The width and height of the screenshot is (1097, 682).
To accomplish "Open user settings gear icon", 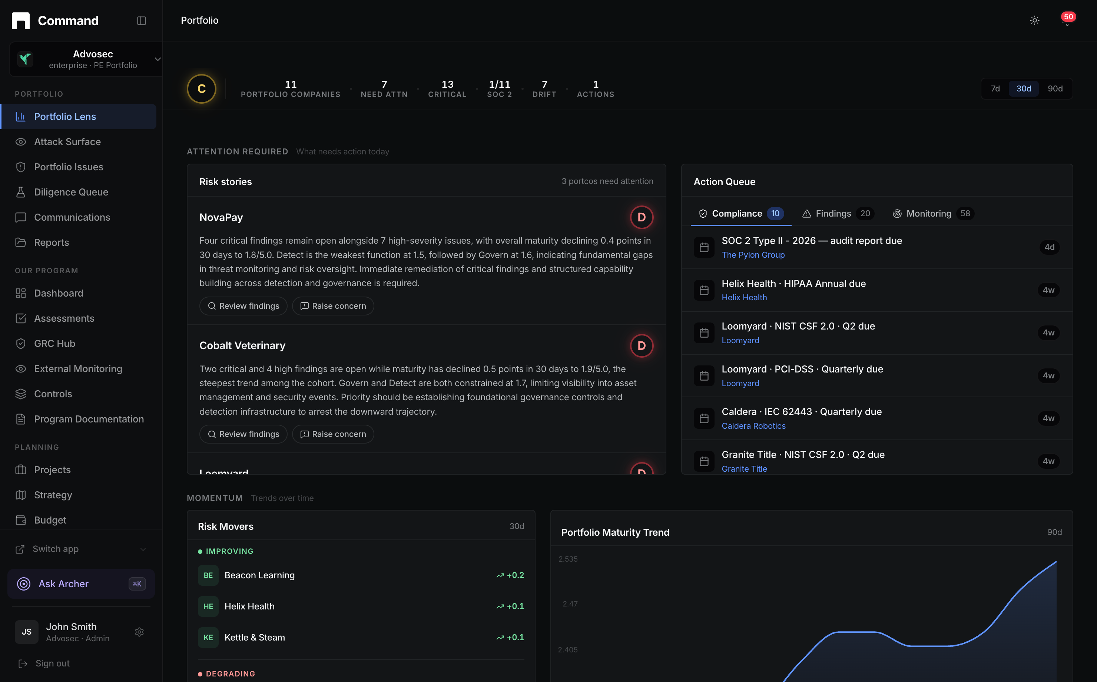I will tap(139, 632).
